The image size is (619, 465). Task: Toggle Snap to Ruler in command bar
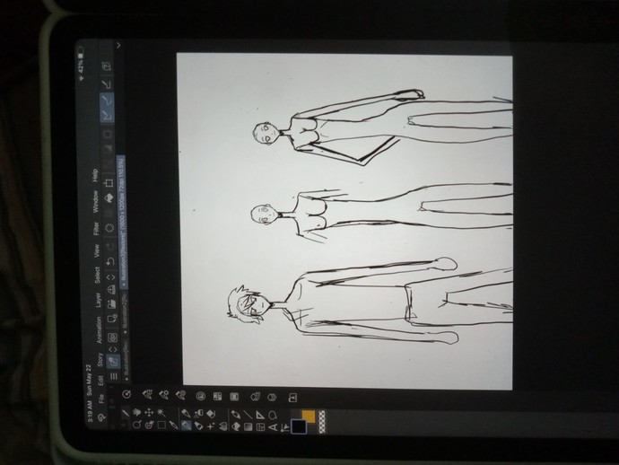(107, 116)
